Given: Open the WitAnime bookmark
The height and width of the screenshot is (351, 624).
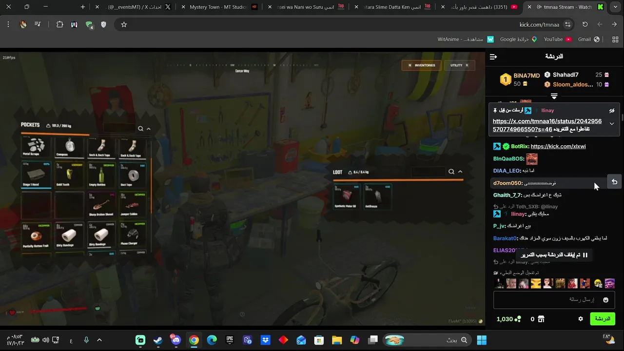Looking at the screenshot, I should [x=466, y=39].
